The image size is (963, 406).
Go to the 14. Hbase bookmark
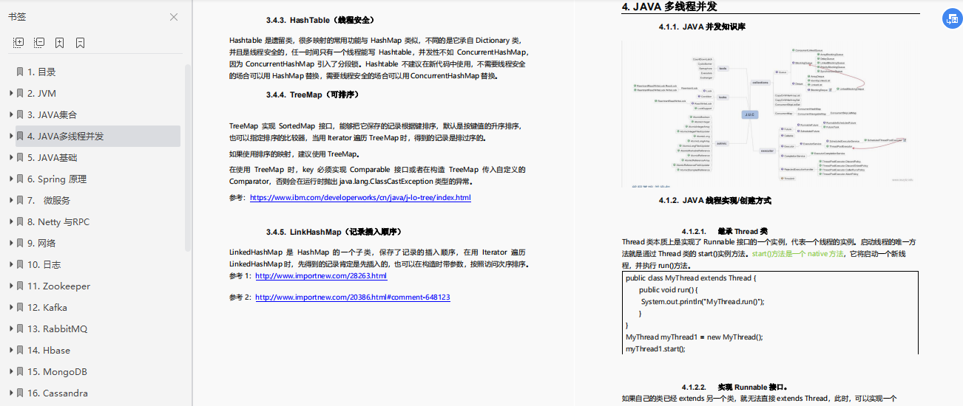(x=49, y=350)
